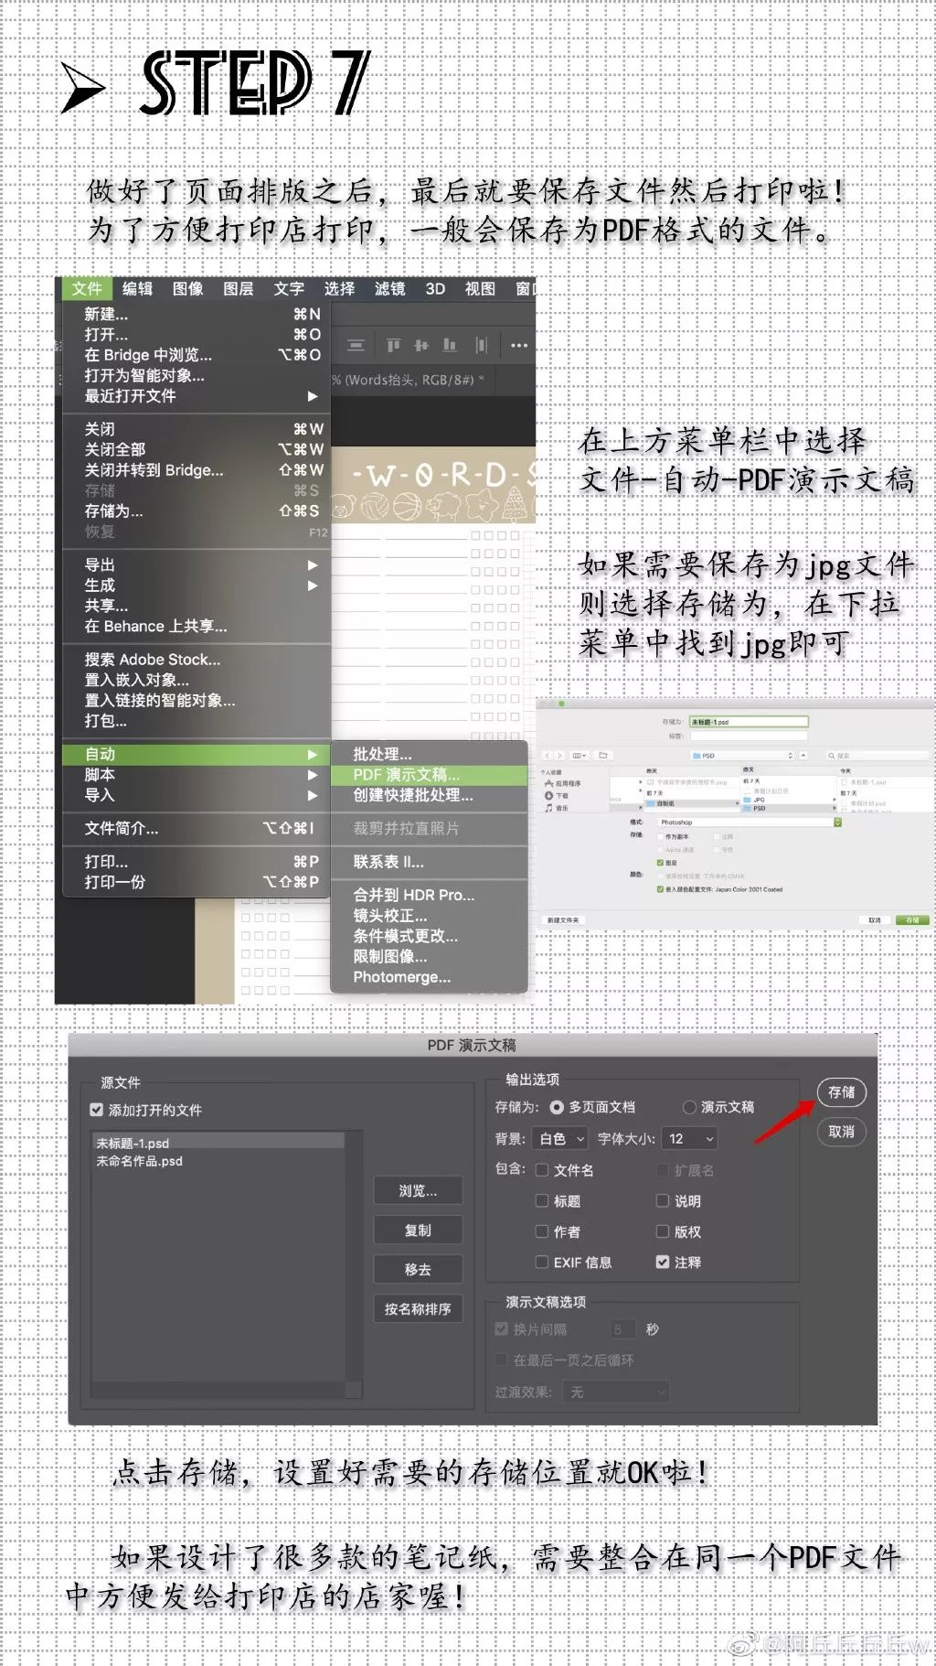Select the 自动 menu item
Screen dimensions: 936x1666
[197, 754]
